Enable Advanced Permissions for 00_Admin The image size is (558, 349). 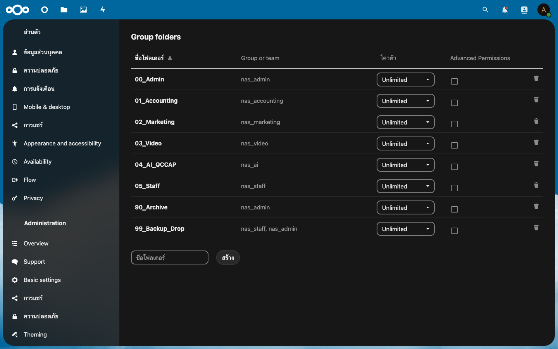455,81
